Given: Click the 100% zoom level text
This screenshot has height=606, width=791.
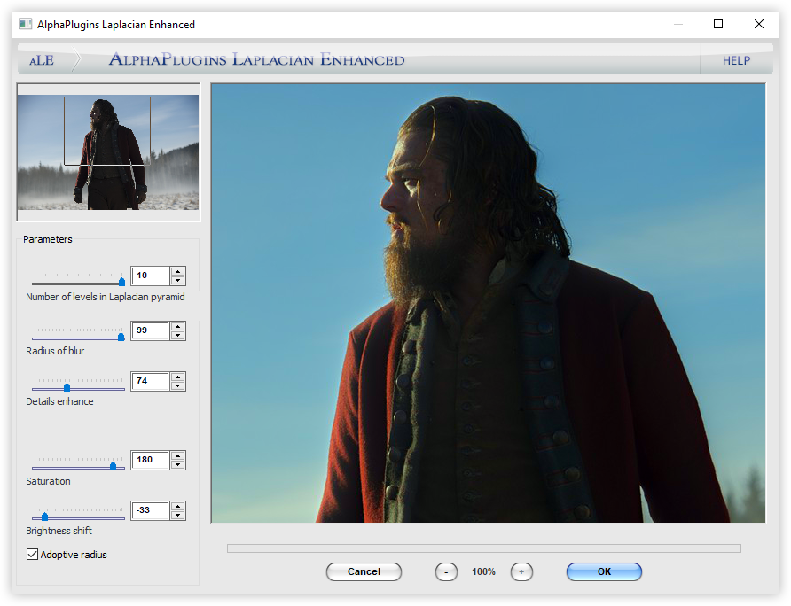Looking at the screenshot, I should point(483,571).
